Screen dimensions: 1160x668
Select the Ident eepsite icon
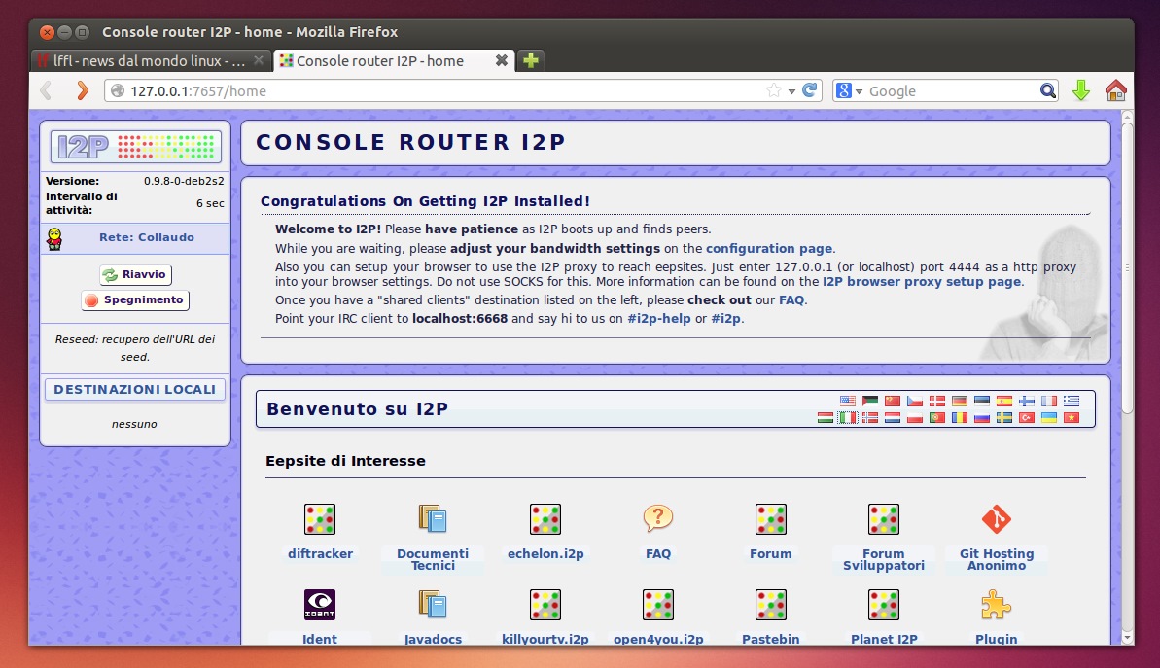coord(319,604)
